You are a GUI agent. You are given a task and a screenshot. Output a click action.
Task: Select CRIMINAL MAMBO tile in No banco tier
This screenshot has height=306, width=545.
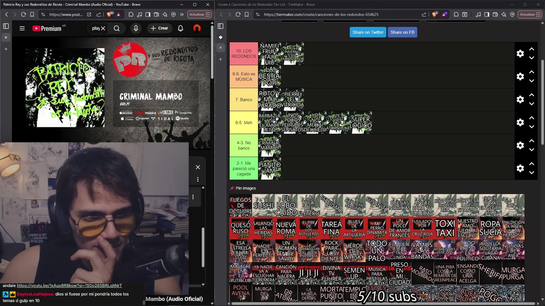[x=270, y=145]
